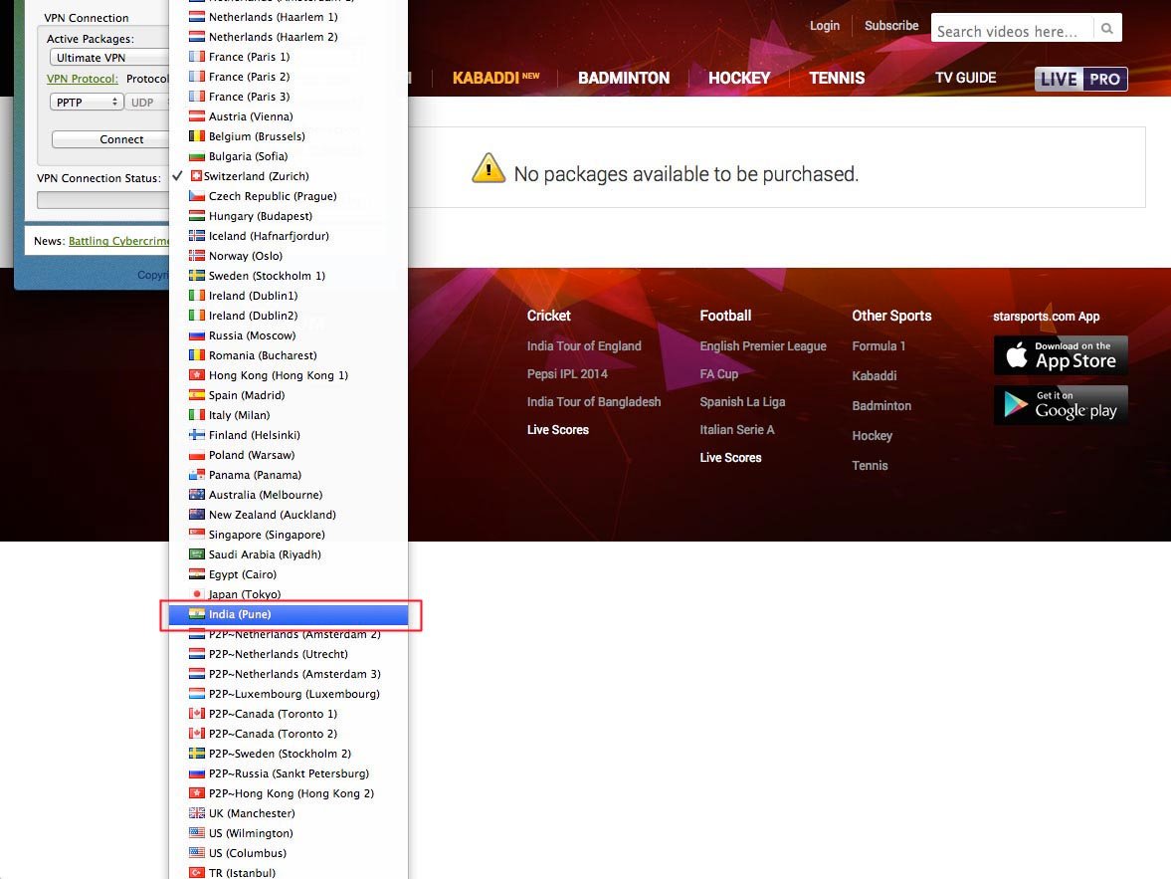Select Singapore (Singapore) server
This screenshot has width=1171, height=879.
289,535
